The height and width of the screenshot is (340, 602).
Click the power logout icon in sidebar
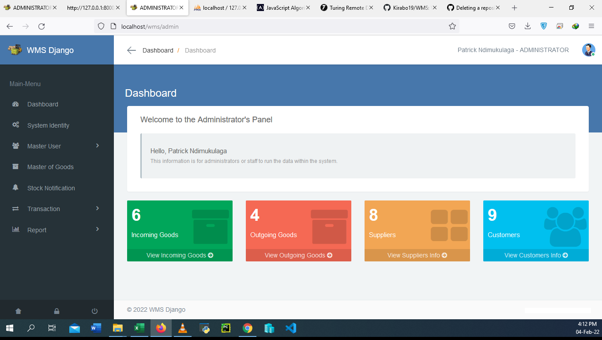tap(95, 311)
